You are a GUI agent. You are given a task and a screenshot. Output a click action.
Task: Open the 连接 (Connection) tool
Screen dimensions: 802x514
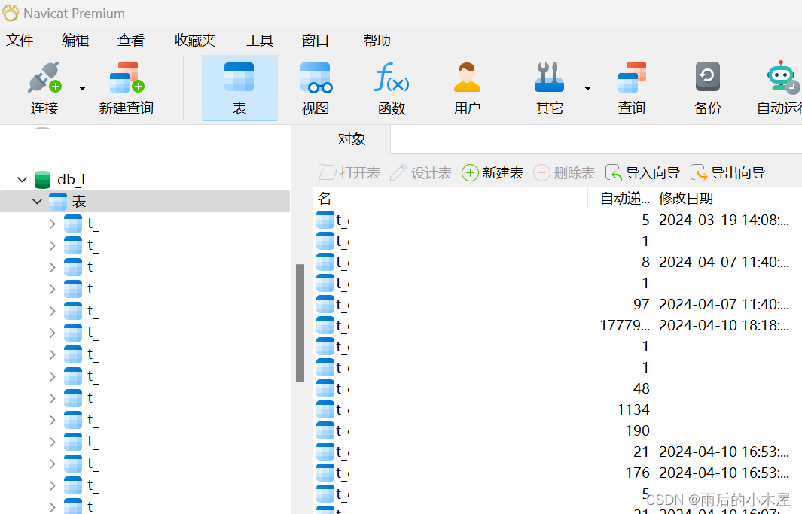(x=44, y=84)
